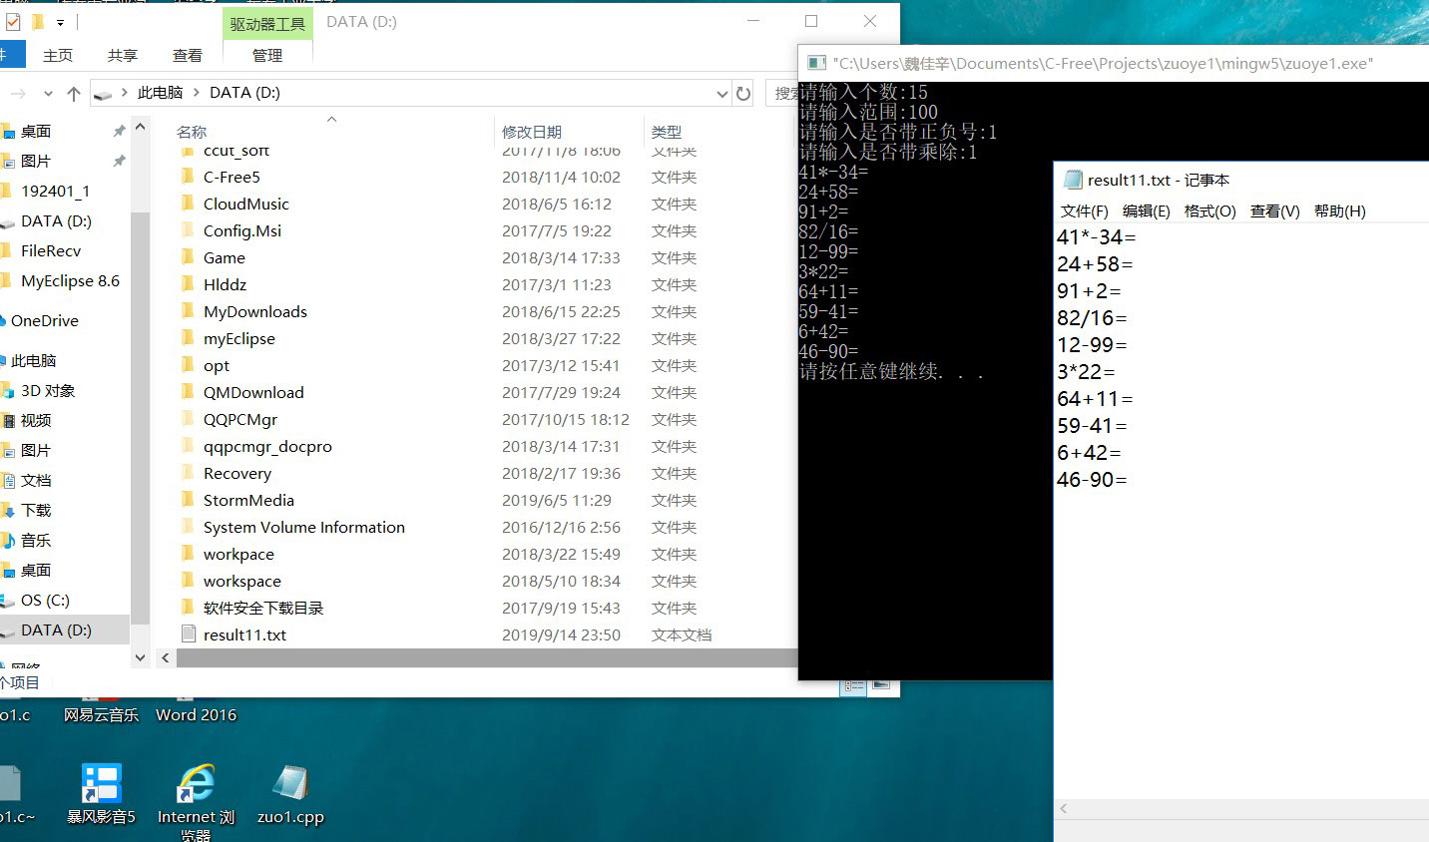Select the OS (C:) drive in navigation pane

45,600
